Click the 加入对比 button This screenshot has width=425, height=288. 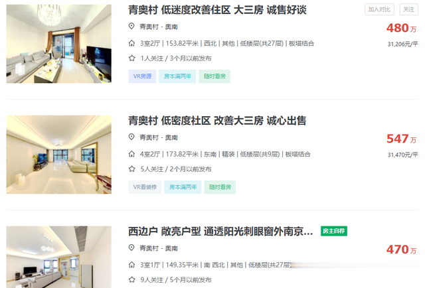point(379,9)
